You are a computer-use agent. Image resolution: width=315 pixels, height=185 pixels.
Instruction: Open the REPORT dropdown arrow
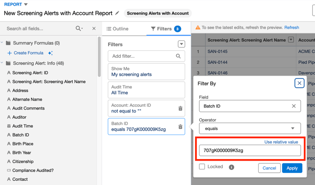click(26, 4)
